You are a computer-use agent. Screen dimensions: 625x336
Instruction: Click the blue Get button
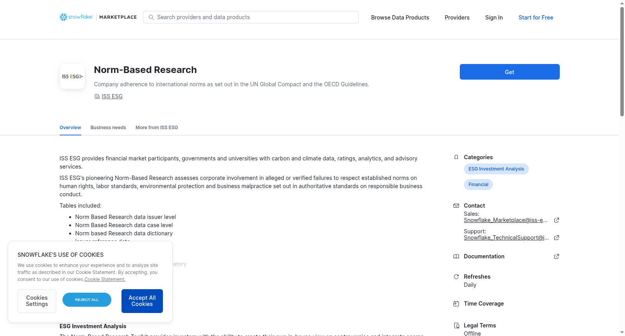point(509,72)
